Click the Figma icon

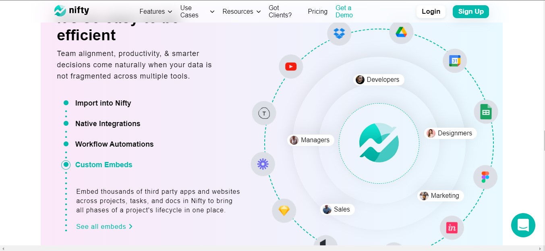pos(485,177)
